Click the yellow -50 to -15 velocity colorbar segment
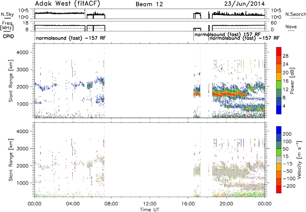The height and width of the screenshot is (212, 306). (279, 167)
